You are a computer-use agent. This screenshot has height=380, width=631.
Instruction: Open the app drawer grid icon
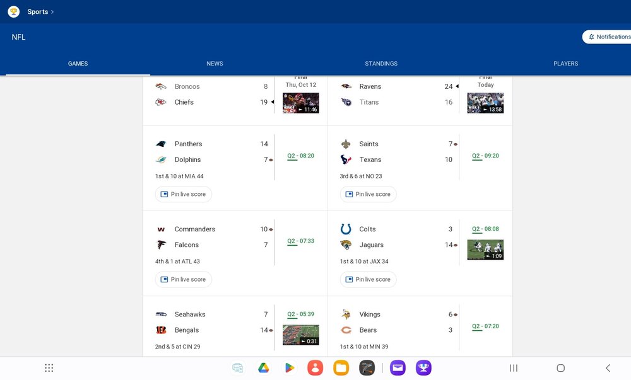click(x=49, y=368)
